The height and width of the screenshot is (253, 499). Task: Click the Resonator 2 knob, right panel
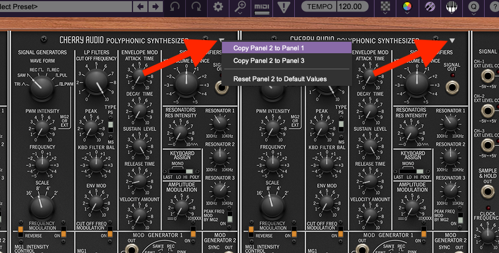coord(450,157)
